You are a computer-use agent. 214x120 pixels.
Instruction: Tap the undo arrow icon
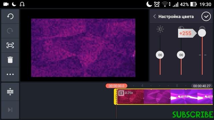(x=10, y=16)
